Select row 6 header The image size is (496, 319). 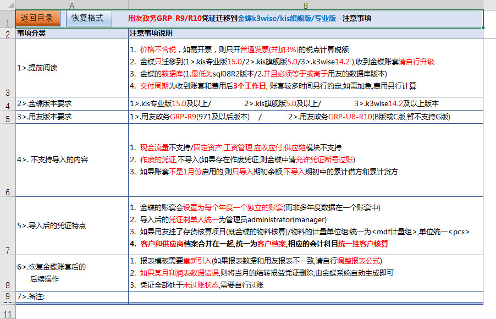[x=7, y=160]
